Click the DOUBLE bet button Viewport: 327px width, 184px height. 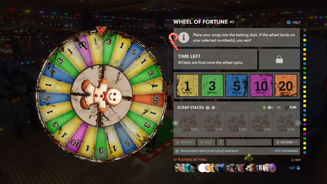(184, 142)
